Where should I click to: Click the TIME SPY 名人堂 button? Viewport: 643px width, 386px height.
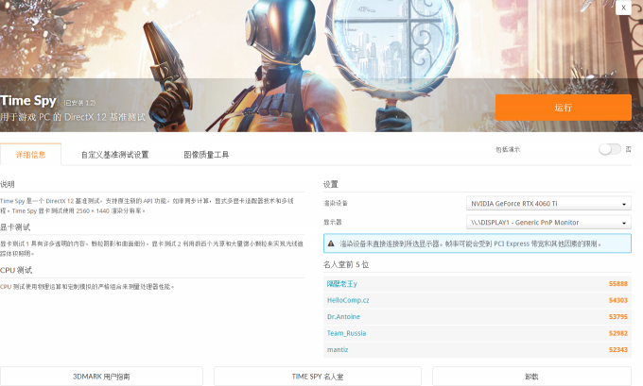(x=318, y=377)
